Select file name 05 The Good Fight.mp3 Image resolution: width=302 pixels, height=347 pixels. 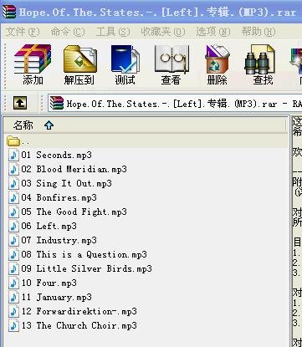pyautogui.click(x=74, y=212)
